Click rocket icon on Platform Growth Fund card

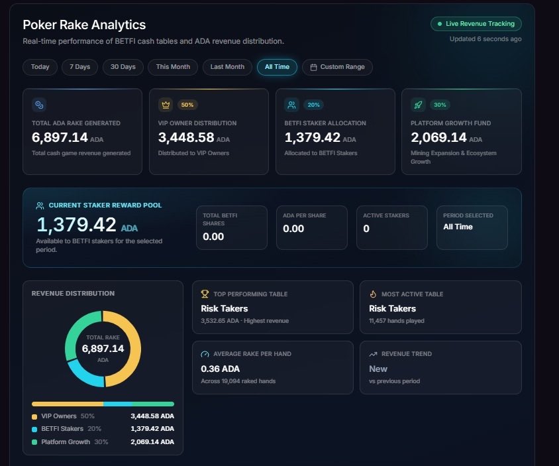(x=418, y=105)
